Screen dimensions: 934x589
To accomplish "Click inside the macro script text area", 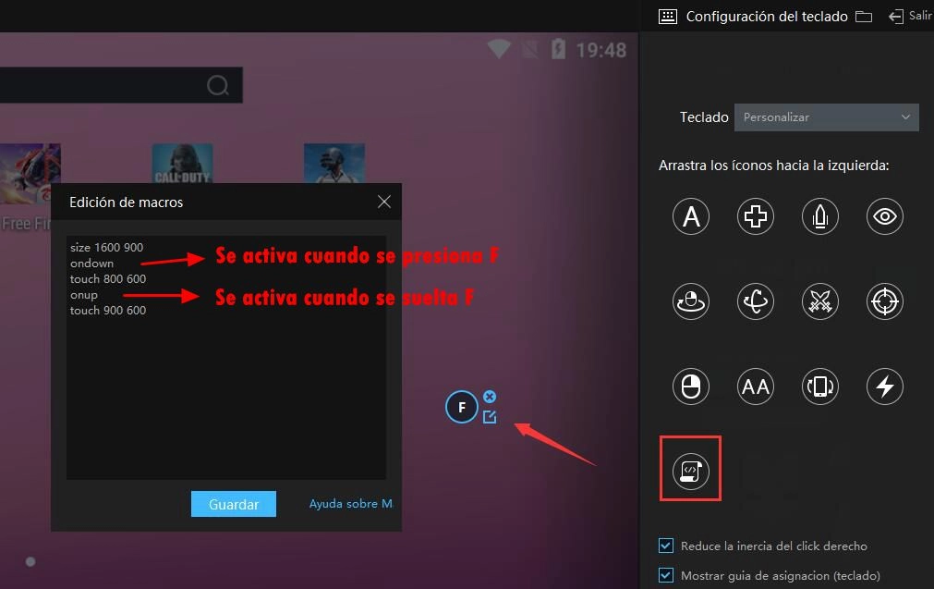I will point(226,357).
